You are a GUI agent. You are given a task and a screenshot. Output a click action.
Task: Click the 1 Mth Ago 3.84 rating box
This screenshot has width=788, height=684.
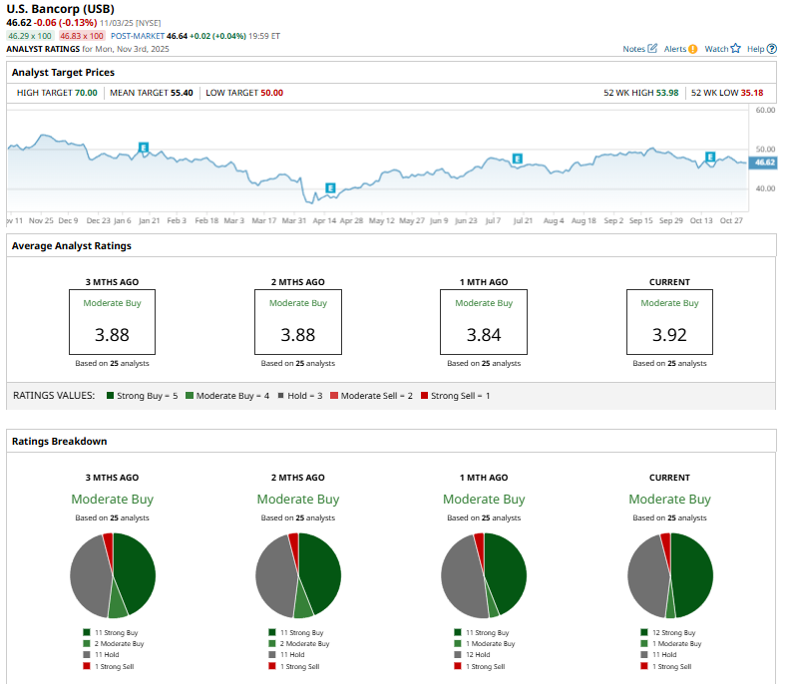484,322
